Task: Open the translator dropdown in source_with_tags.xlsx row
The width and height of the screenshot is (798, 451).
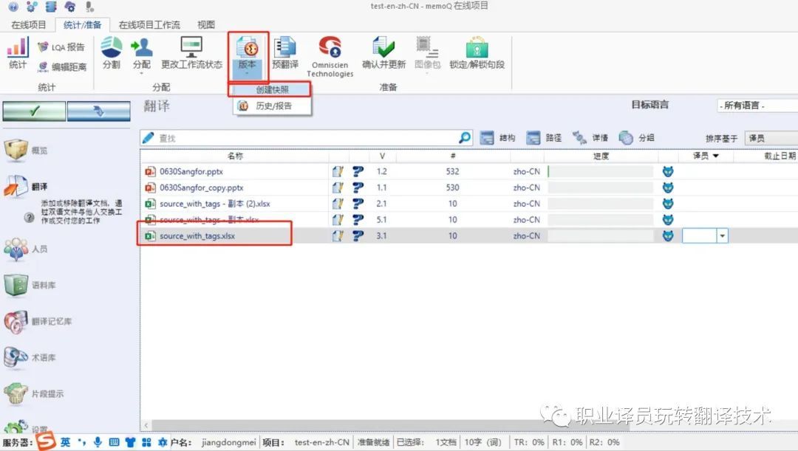Action: 722,235
